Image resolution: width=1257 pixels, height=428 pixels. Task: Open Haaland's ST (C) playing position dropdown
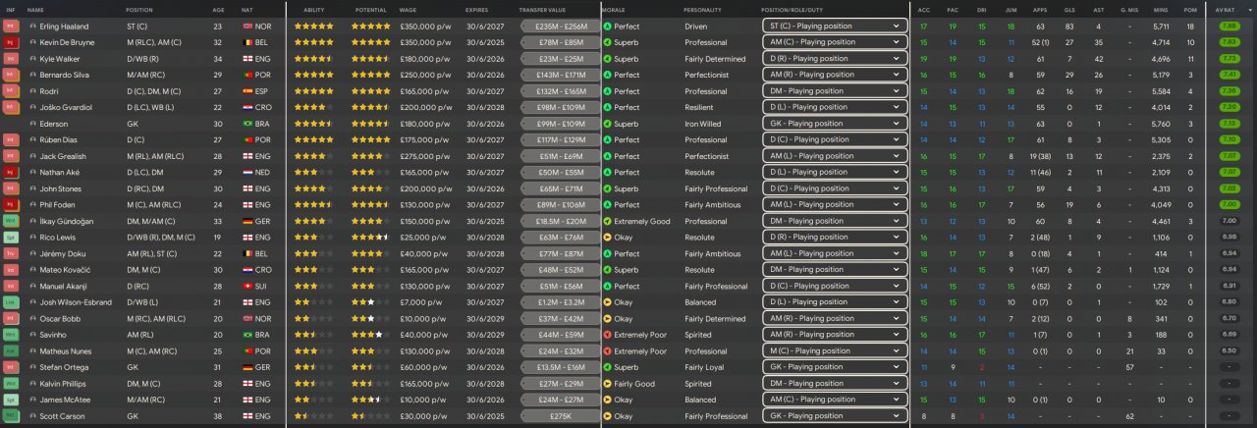coord(834,27)
